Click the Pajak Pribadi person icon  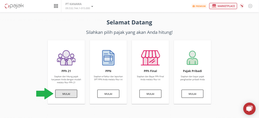192,58
